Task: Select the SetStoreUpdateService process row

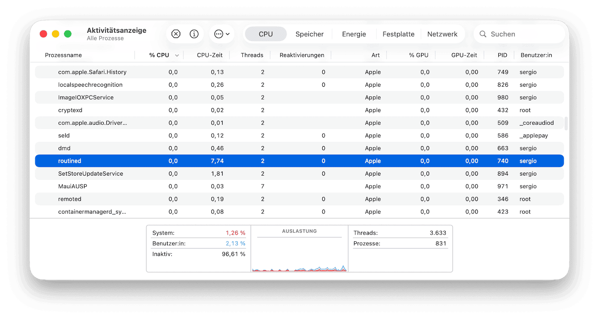Action: (x=90, y=174)
